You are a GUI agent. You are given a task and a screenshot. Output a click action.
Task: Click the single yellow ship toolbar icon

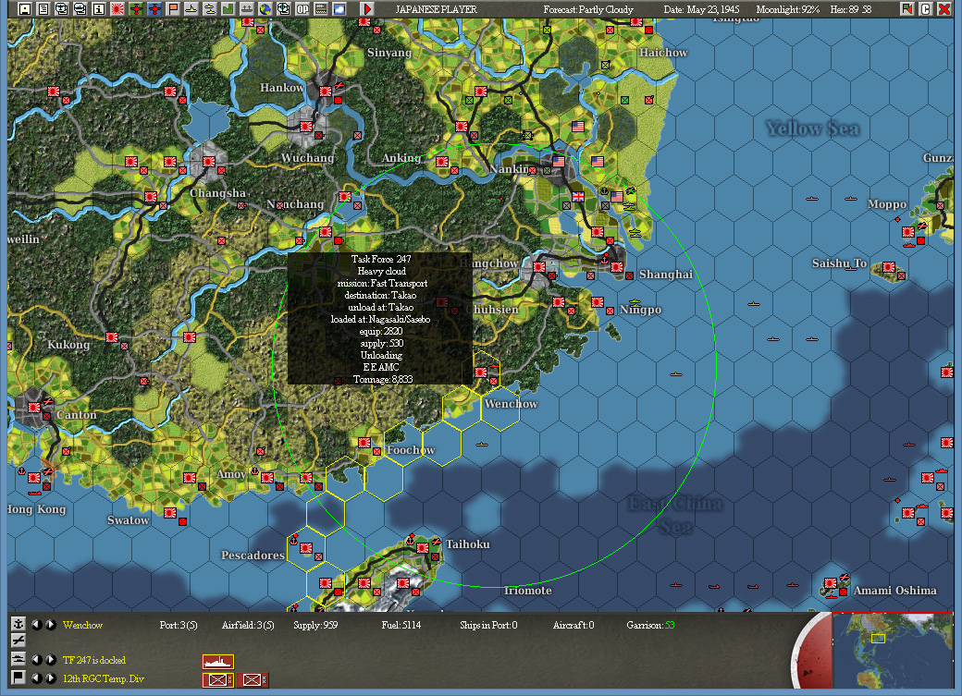coord(191,8)
